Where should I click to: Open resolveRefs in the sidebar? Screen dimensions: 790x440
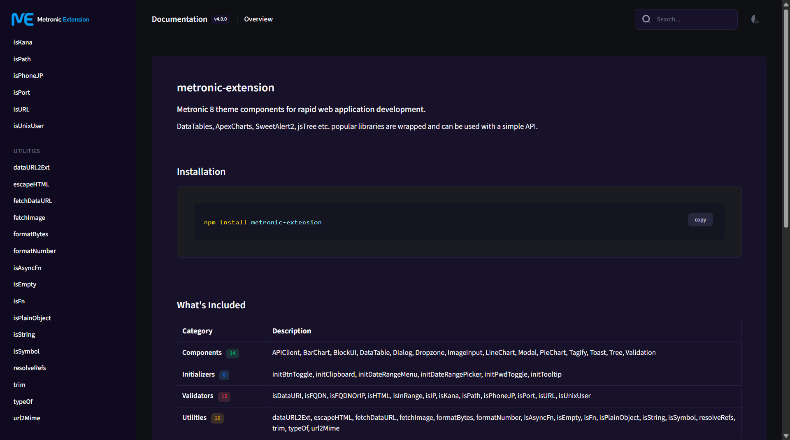coord(30,368)
